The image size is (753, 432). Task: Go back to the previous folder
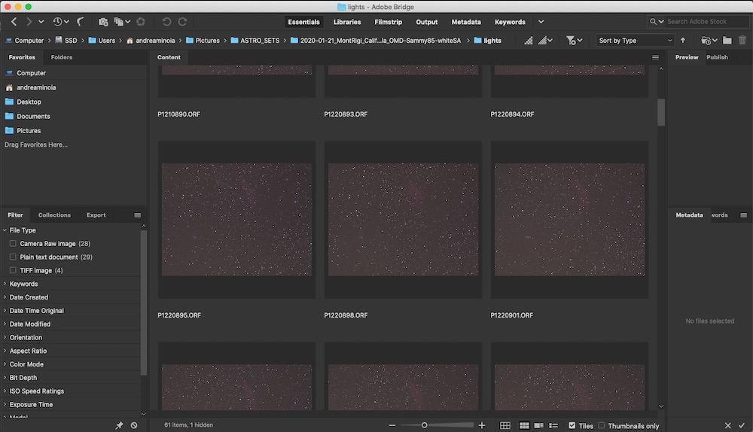14,22
